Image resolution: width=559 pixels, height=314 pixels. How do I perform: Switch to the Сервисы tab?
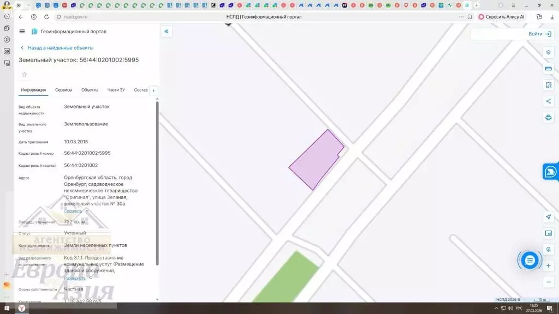click(63, 90)
